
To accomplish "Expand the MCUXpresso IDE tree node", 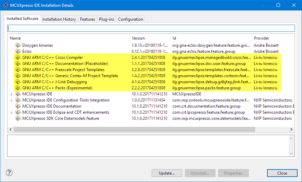I will tap(11, 94).
